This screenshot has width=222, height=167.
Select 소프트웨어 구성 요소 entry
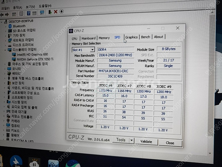click(x=26, y=93)
